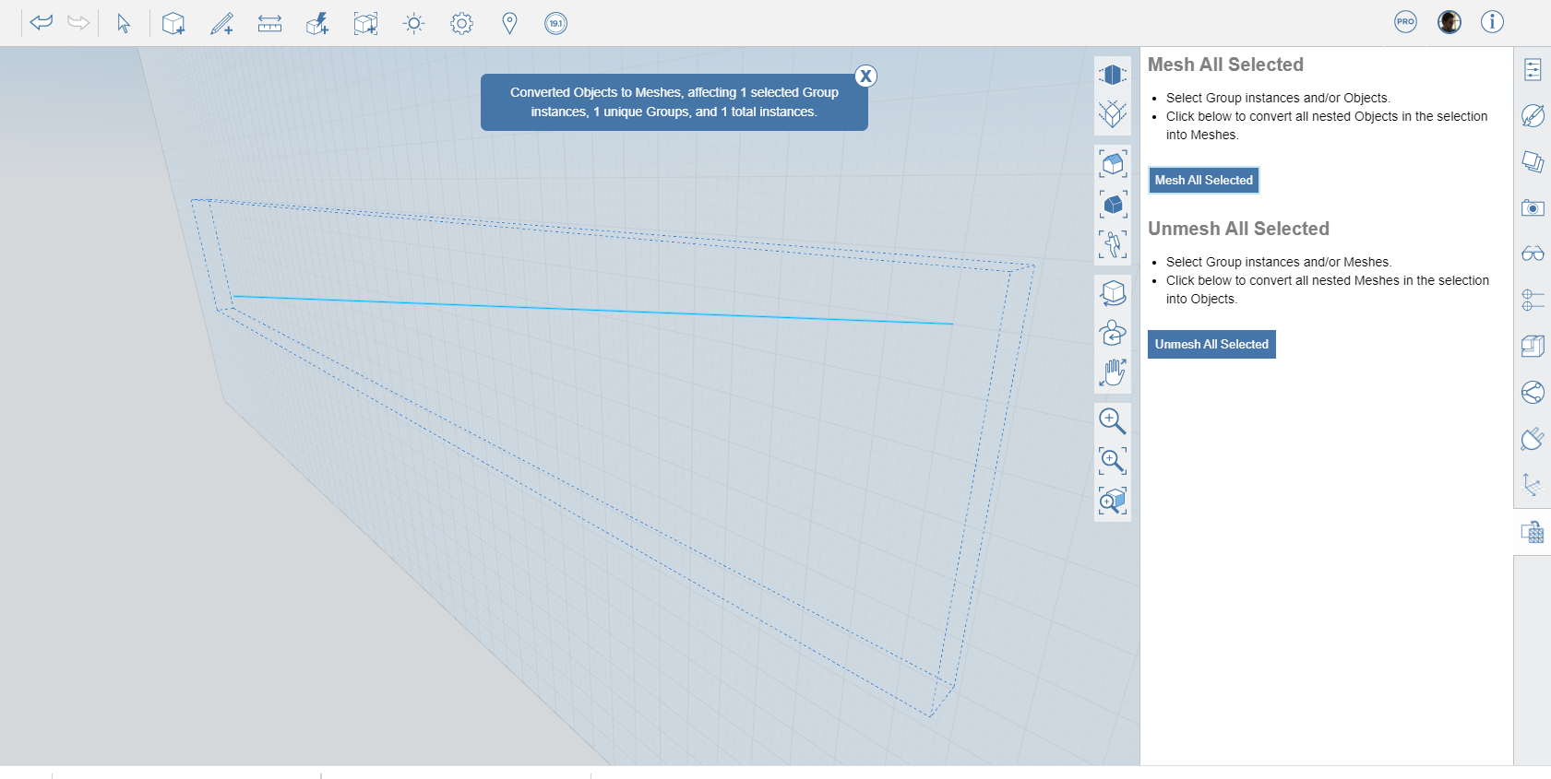Image resolution: width=1551 pixels, height=779 pixels.
Task: Click the zoom-all outlined cube icon
Action: [1113, 164]
